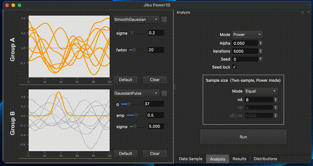Image resolution: width=313 pixels, height=166 pixels.
Task: Switch to the Data Sample tab
Action: point(191,159)
